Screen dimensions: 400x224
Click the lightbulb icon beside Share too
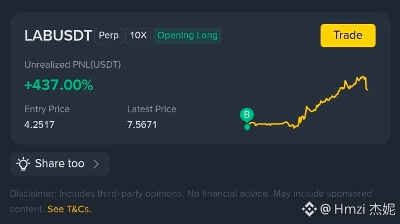click(23, 163)
